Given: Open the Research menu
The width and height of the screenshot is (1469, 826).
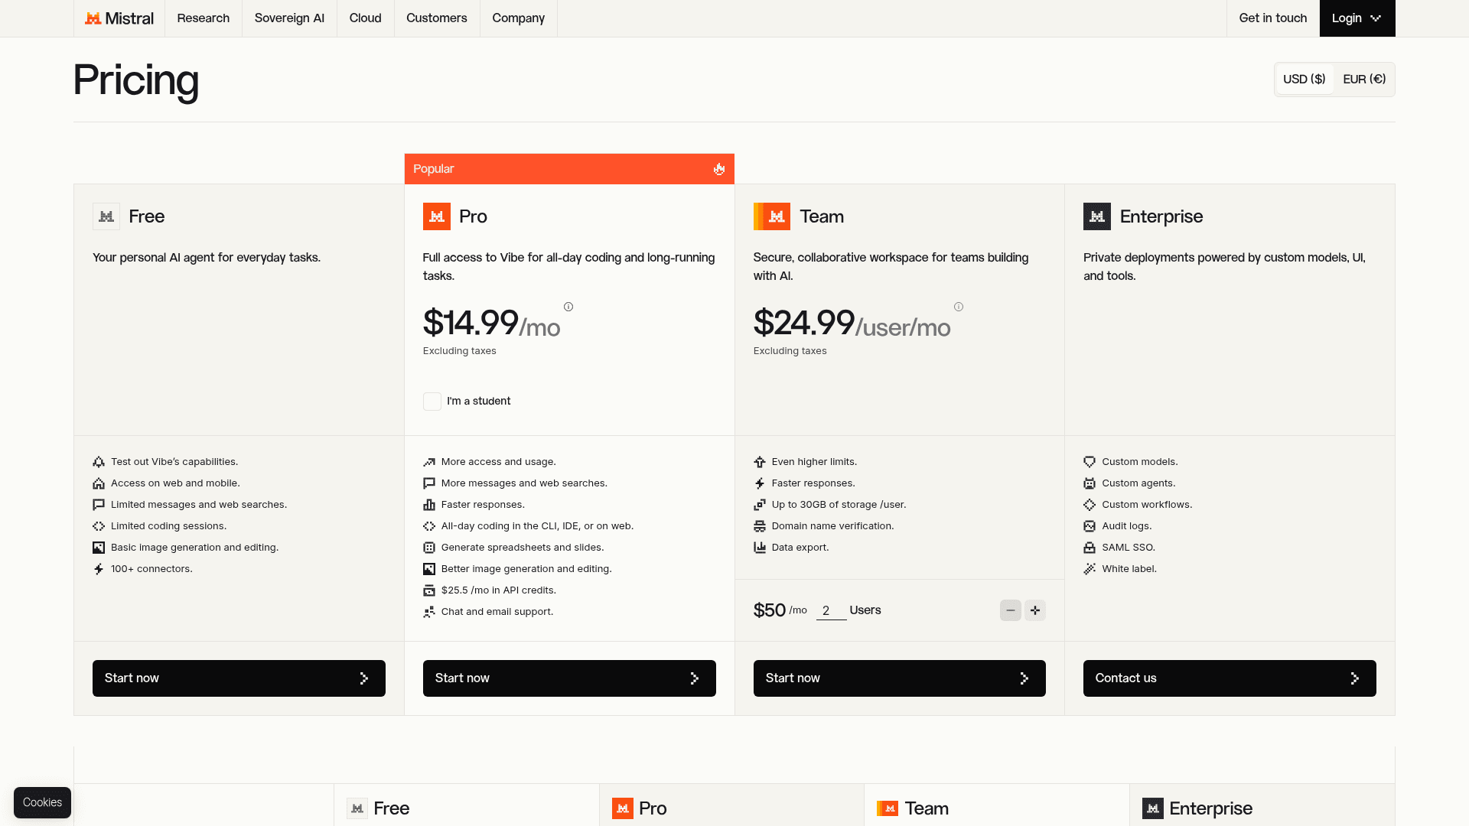Looking at the screenshot, I should click(x=204, y=18).
